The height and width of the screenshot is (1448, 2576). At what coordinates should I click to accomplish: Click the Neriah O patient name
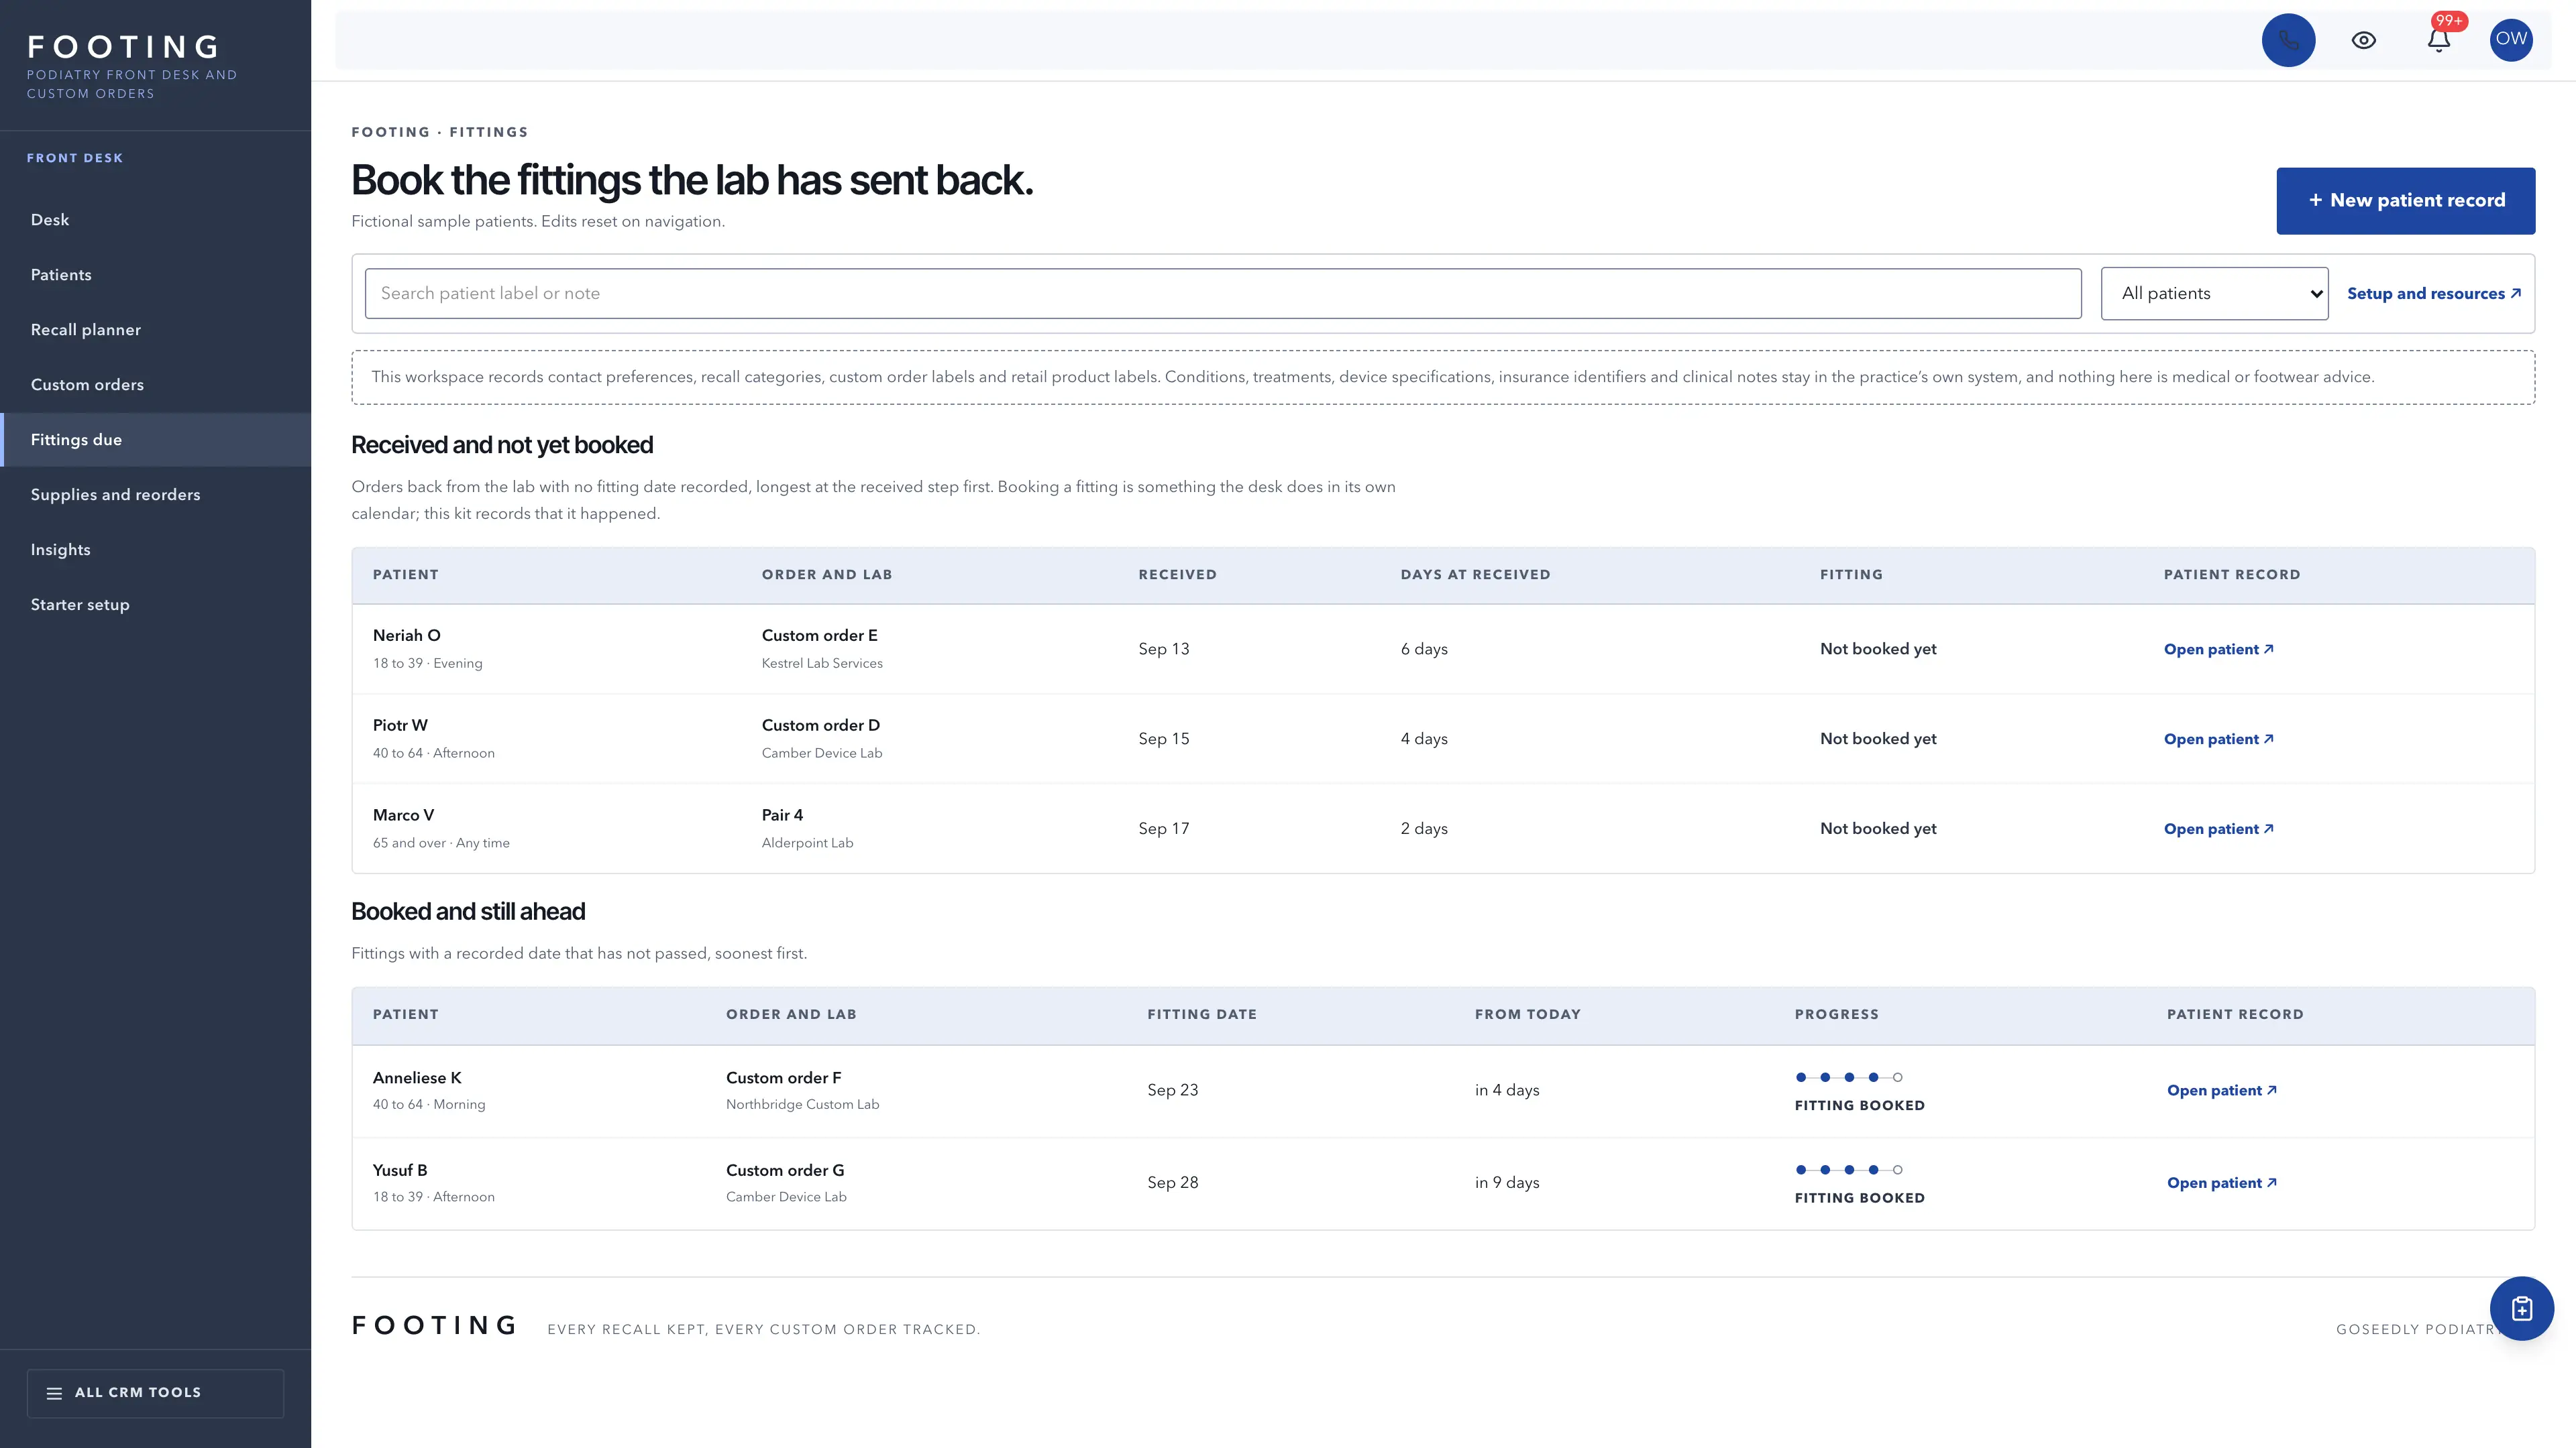click(406, 636)
